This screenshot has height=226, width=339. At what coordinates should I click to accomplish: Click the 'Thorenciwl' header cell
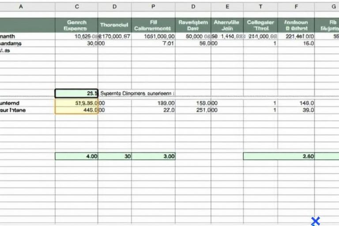[x=115, y=25]
